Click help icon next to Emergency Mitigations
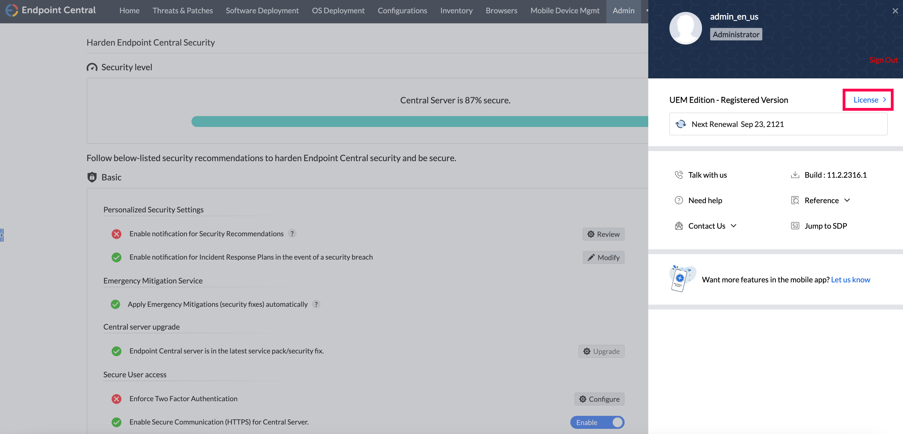Viewport: 903px width, 434px height. [x=316, y=304]
